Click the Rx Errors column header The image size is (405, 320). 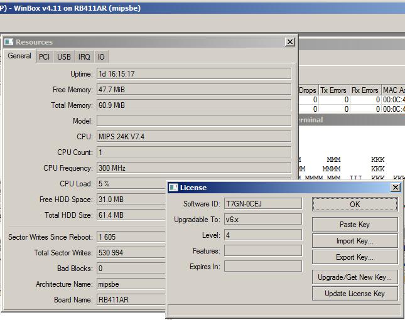[364, 90]
